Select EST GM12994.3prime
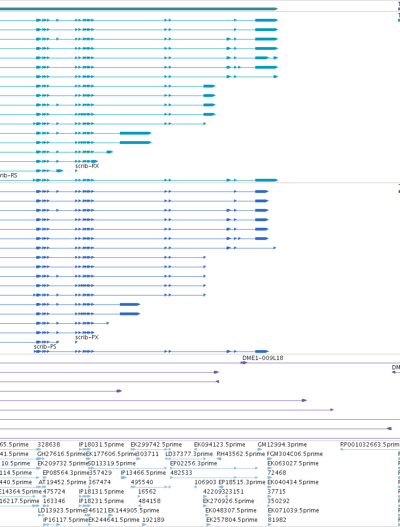The image size is (400, 527). 282,445
